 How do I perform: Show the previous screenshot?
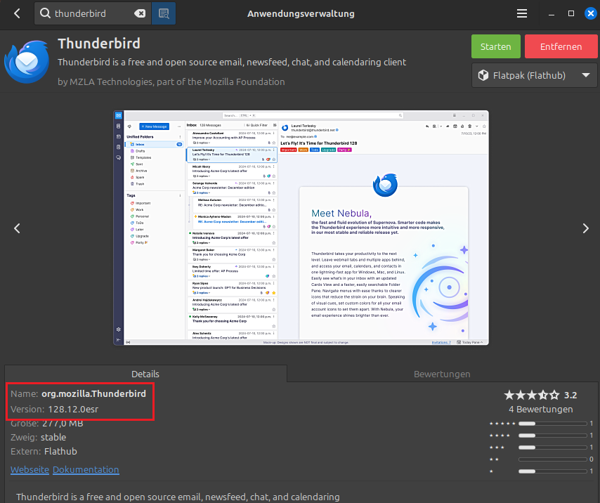point(18,228)
